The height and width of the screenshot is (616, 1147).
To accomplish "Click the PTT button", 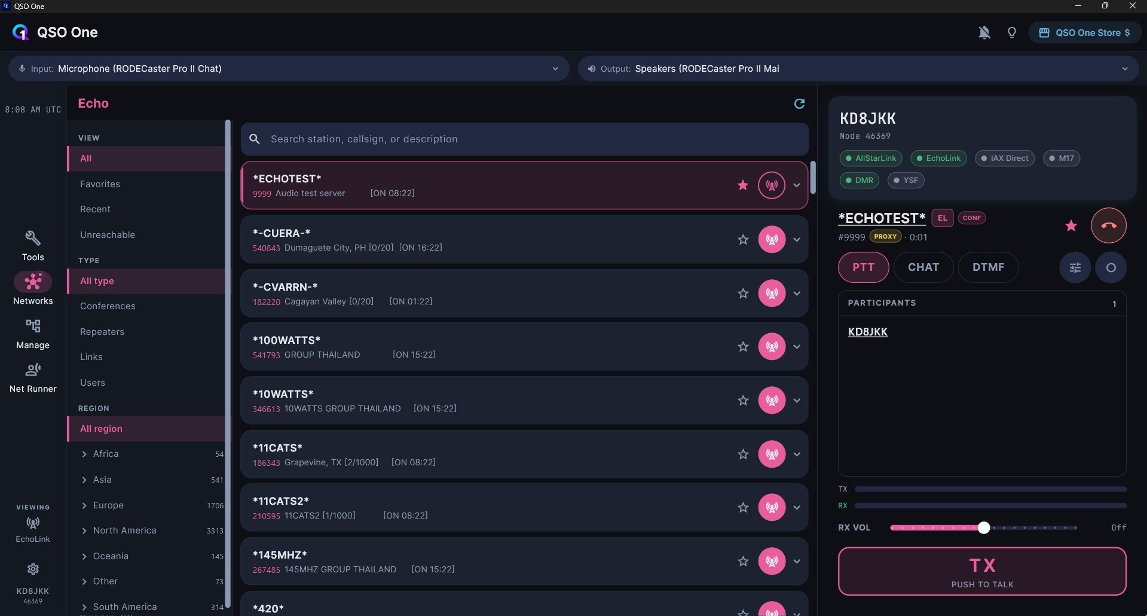I will coord(863,267).
